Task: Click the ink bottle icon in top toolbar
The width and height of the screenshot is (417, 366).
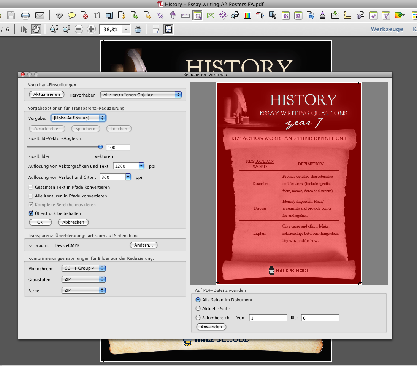Action: (x=323, y=16)
